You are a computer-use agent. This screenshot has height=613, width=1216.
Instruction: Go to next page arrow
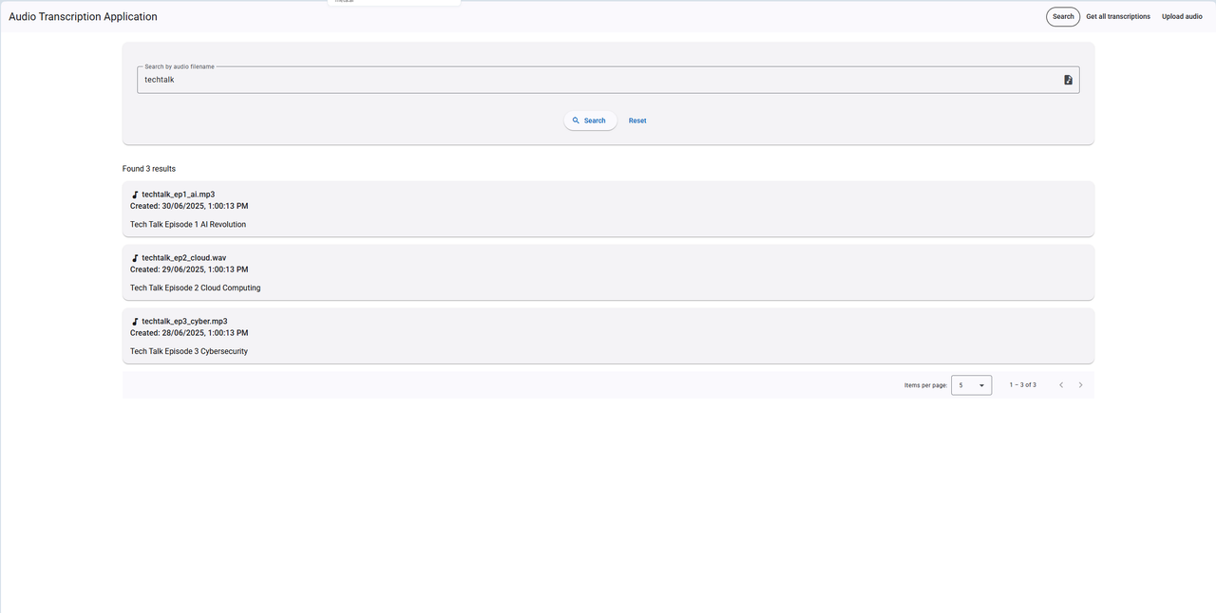point(1080,385)
